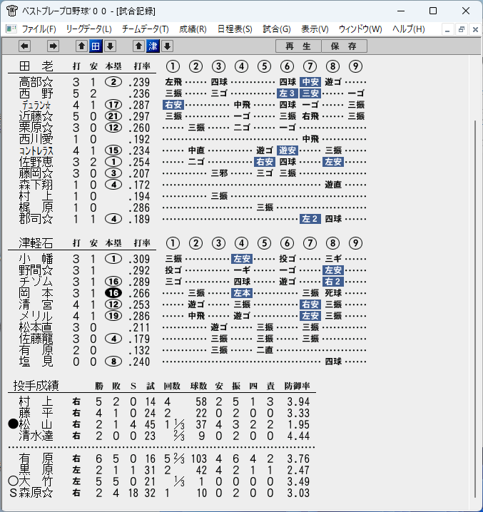Click up arrow left of 田 icon
Viewport: 483px width, 512px height.
click(x=82, y=46)
